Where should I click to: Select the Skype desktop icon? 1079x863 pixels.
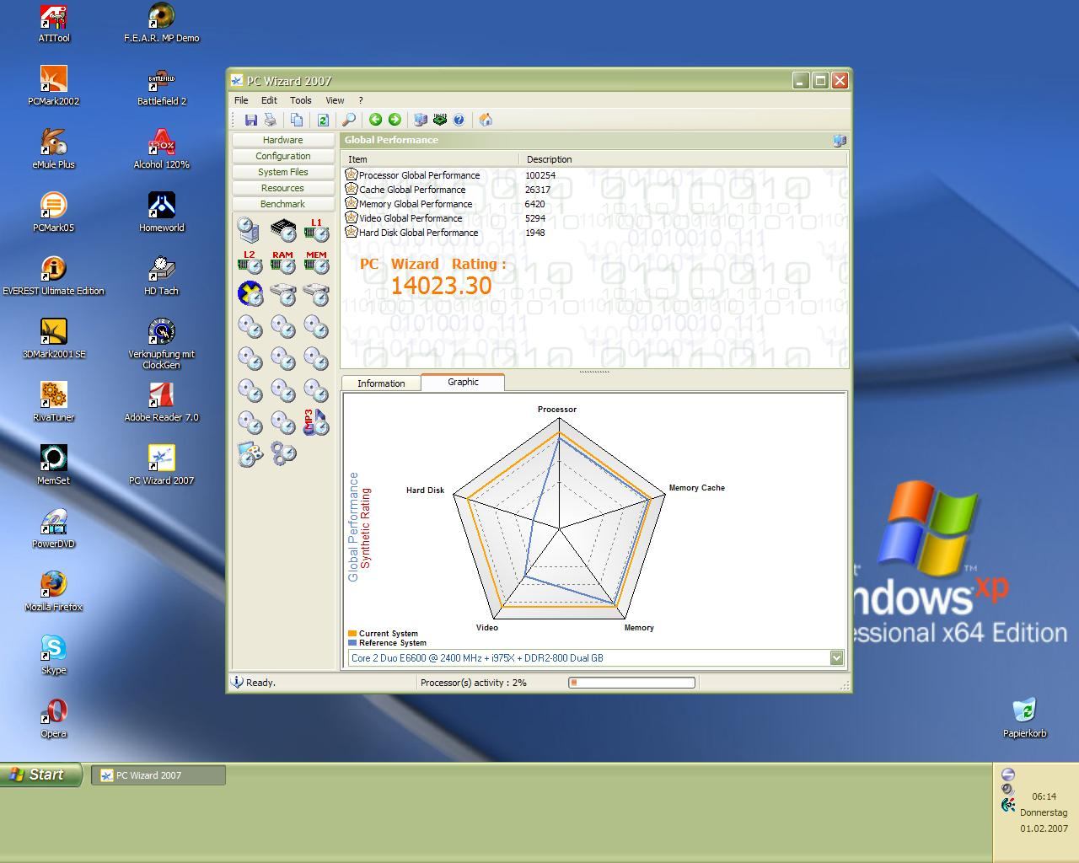coord(54,656)
